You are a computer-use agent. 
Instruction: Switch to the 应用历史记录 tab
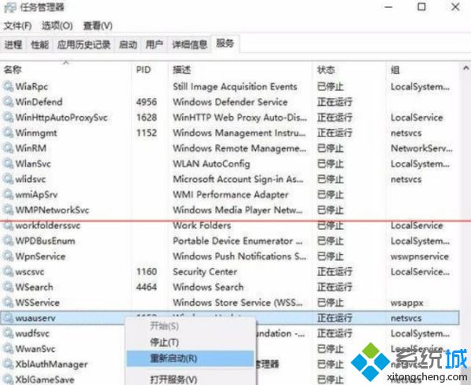84,45
